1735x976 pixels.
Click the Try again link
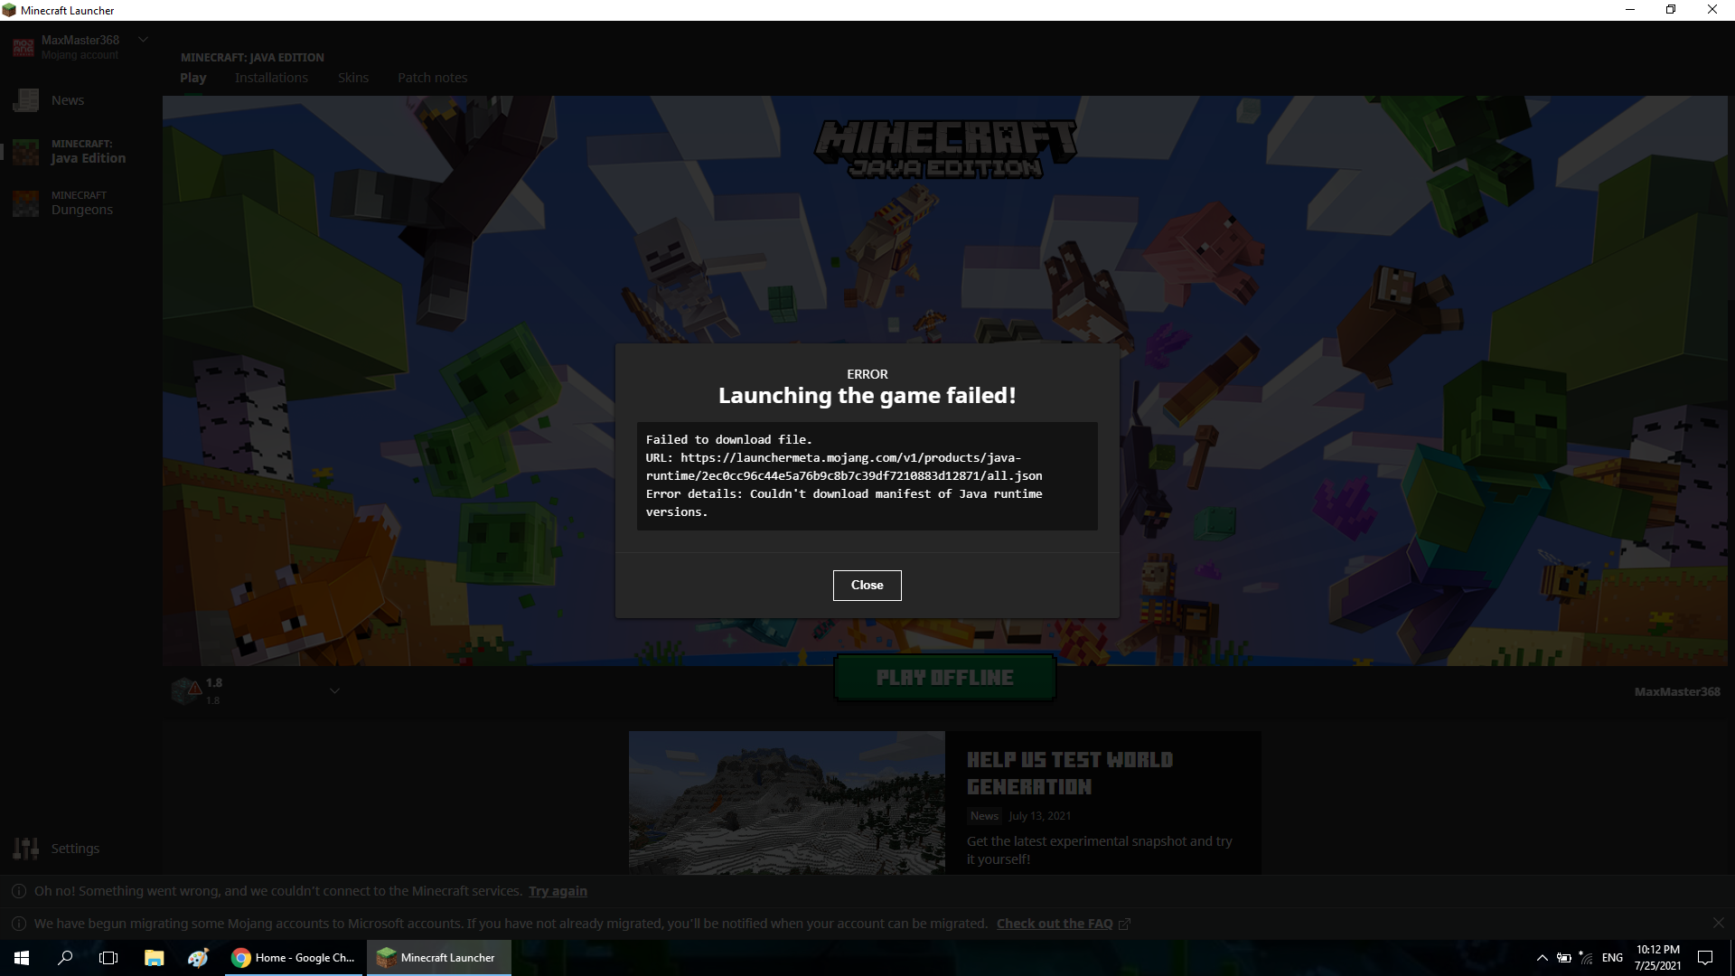[x=558, y=891]
